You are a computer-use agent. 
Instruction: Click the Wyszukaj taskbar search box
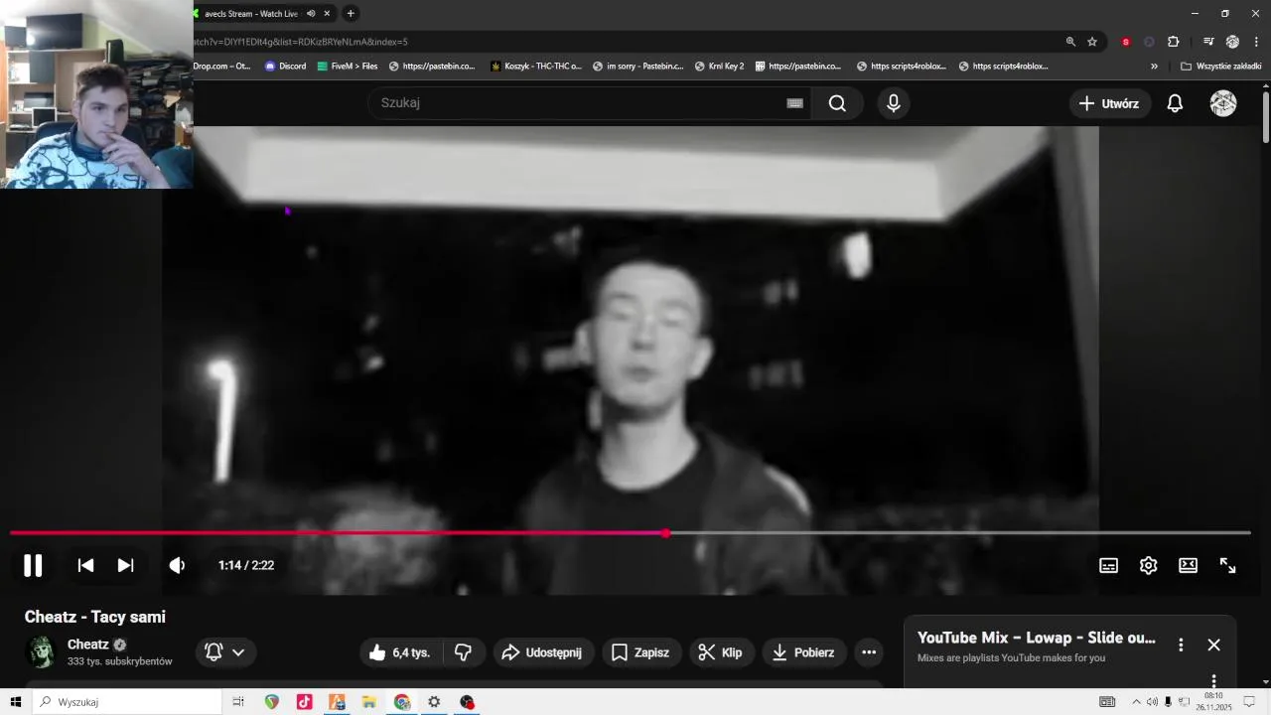[x=127, y=702]
